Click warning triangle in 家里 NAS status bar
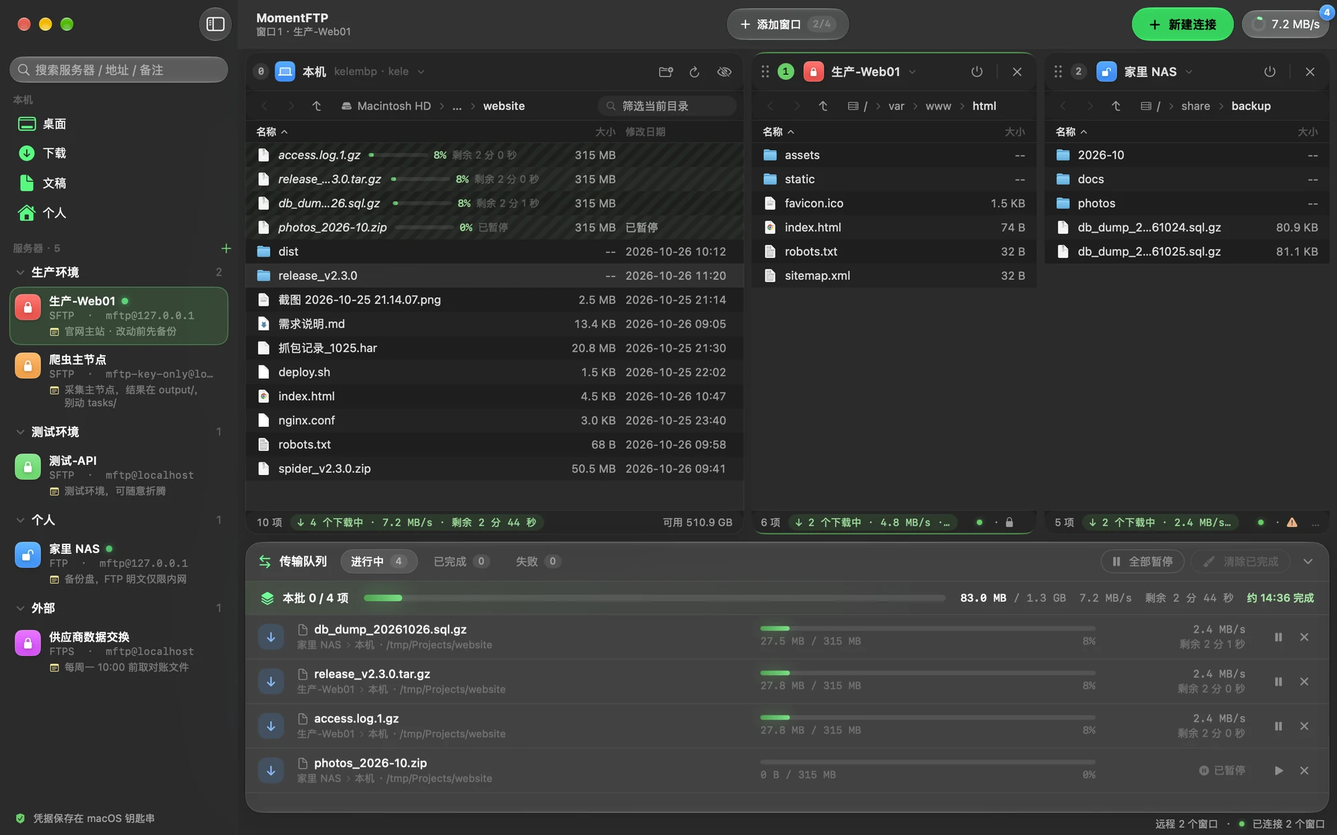 pos(1292,522)
